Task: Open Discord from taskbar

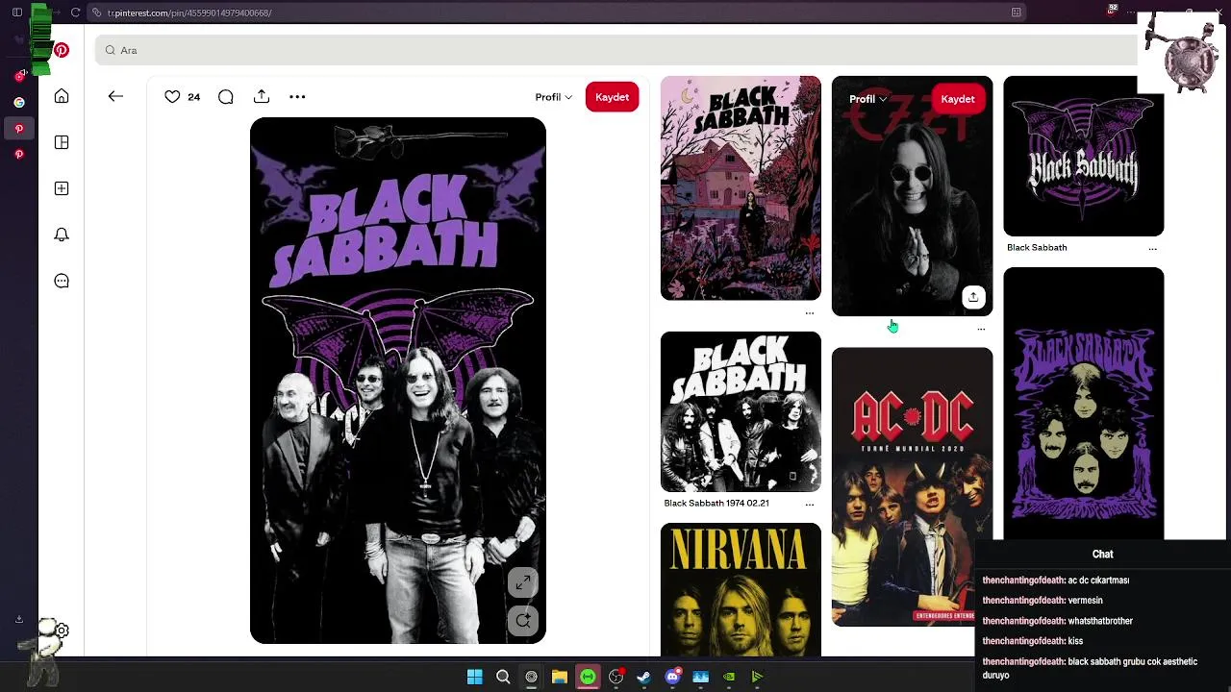Action: pos(672,677)
